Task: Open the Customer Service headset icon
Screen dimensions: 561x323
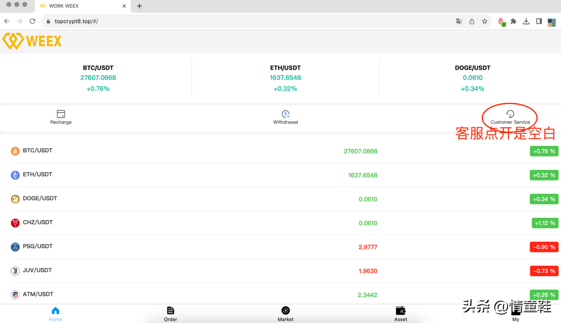Action: 510,114
